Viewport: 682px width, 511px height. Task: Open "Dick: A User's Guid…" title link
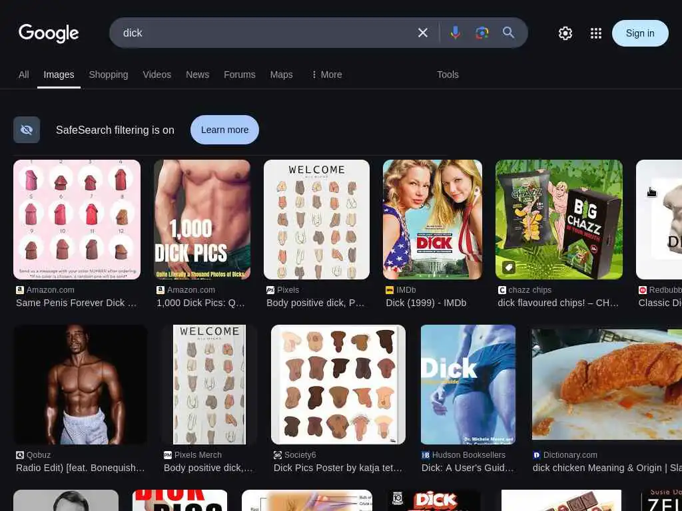468,468
